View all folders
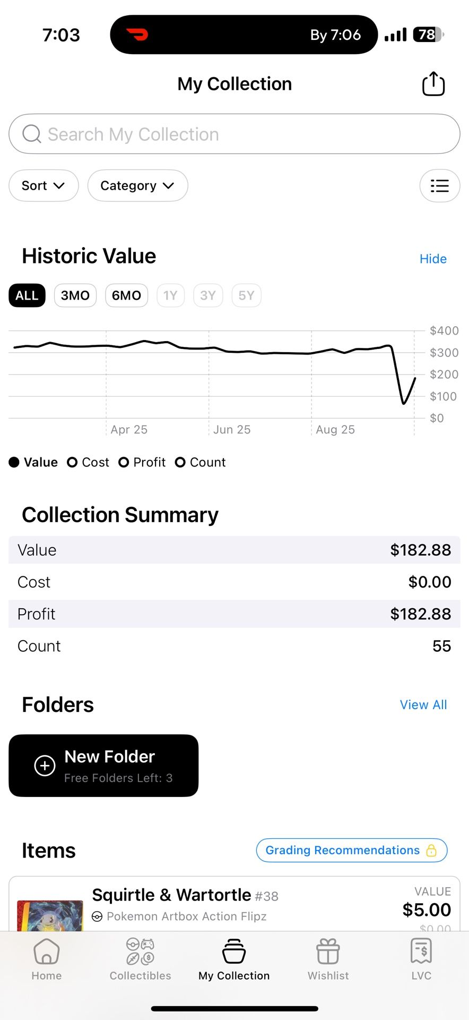 [x=423, y=704]
